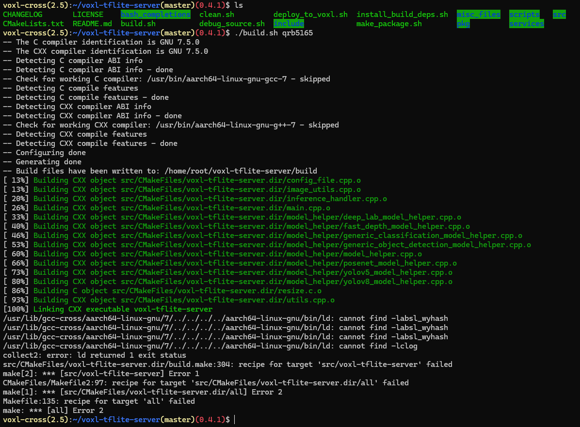Viewport: 580px width, 427px height.
Task: Click the yolov5_model_helper.cpp.o line
Action: pyautogui.click(x=228, y=272)
